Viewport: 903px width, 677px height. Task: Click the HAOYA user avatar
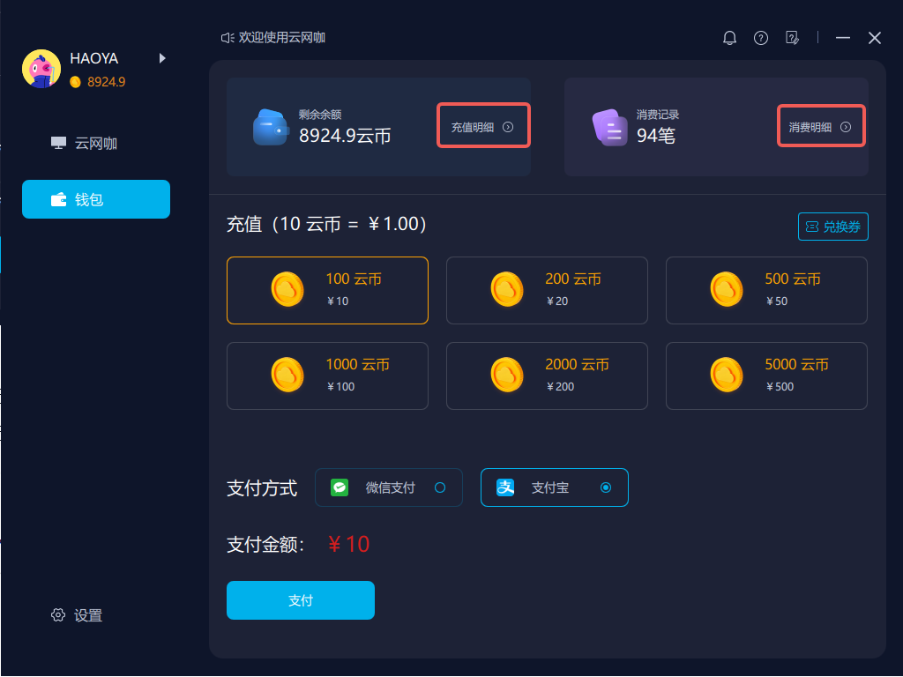[x=41, y=69]
